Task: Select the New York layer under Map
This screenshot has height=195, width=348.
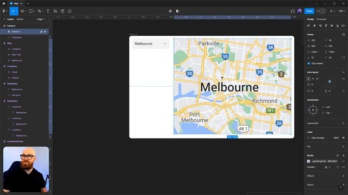Action: pyautogui.click(x=24, y=55)
